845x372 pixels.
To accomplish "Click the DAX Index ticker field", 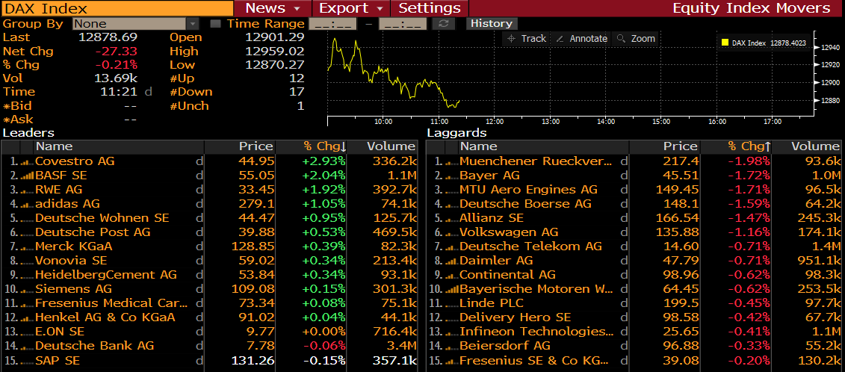I will tap(117, 8).
